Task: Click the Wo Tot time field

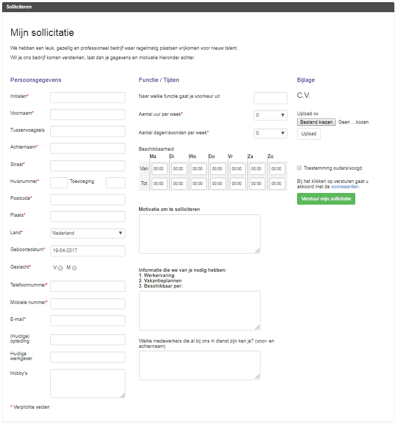Action: (199, 183)
